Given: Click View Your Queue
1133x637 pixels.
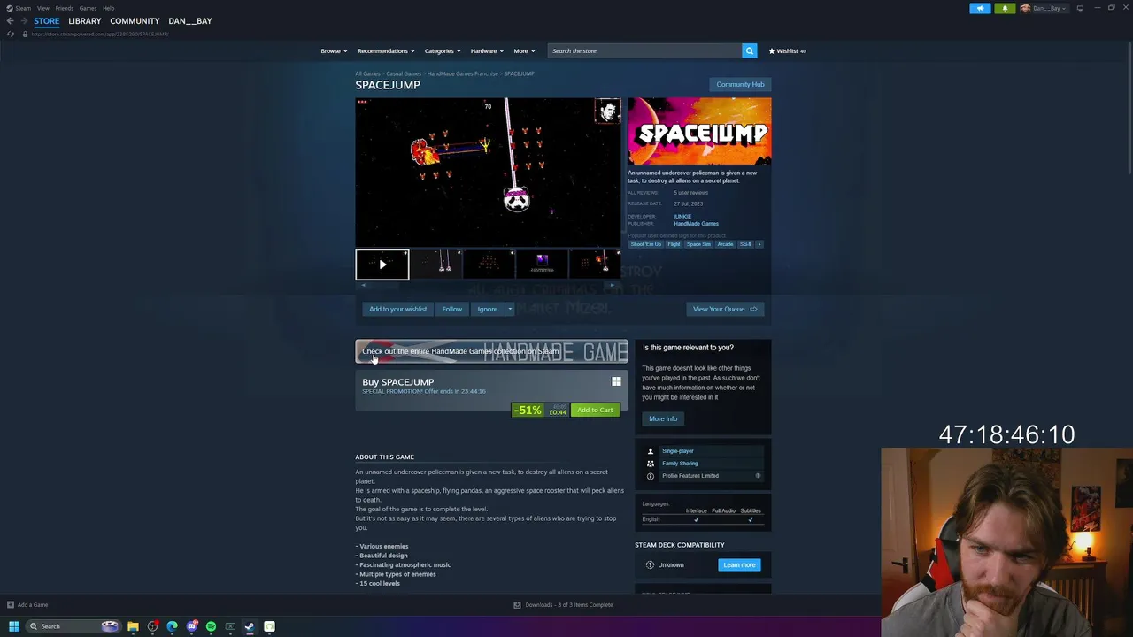Looking at the screenshot, I should coord(725,309).
